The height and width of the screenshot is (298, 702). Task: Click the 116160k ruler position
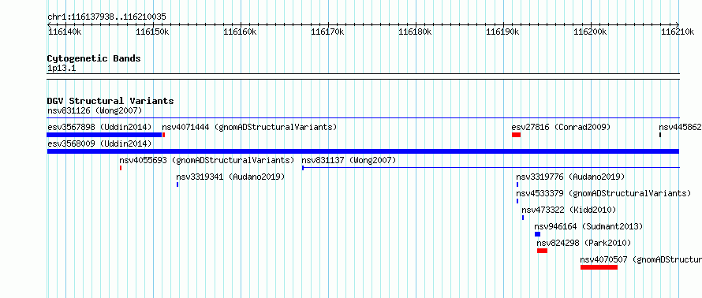pyautogui.click(x=240, y=32)
